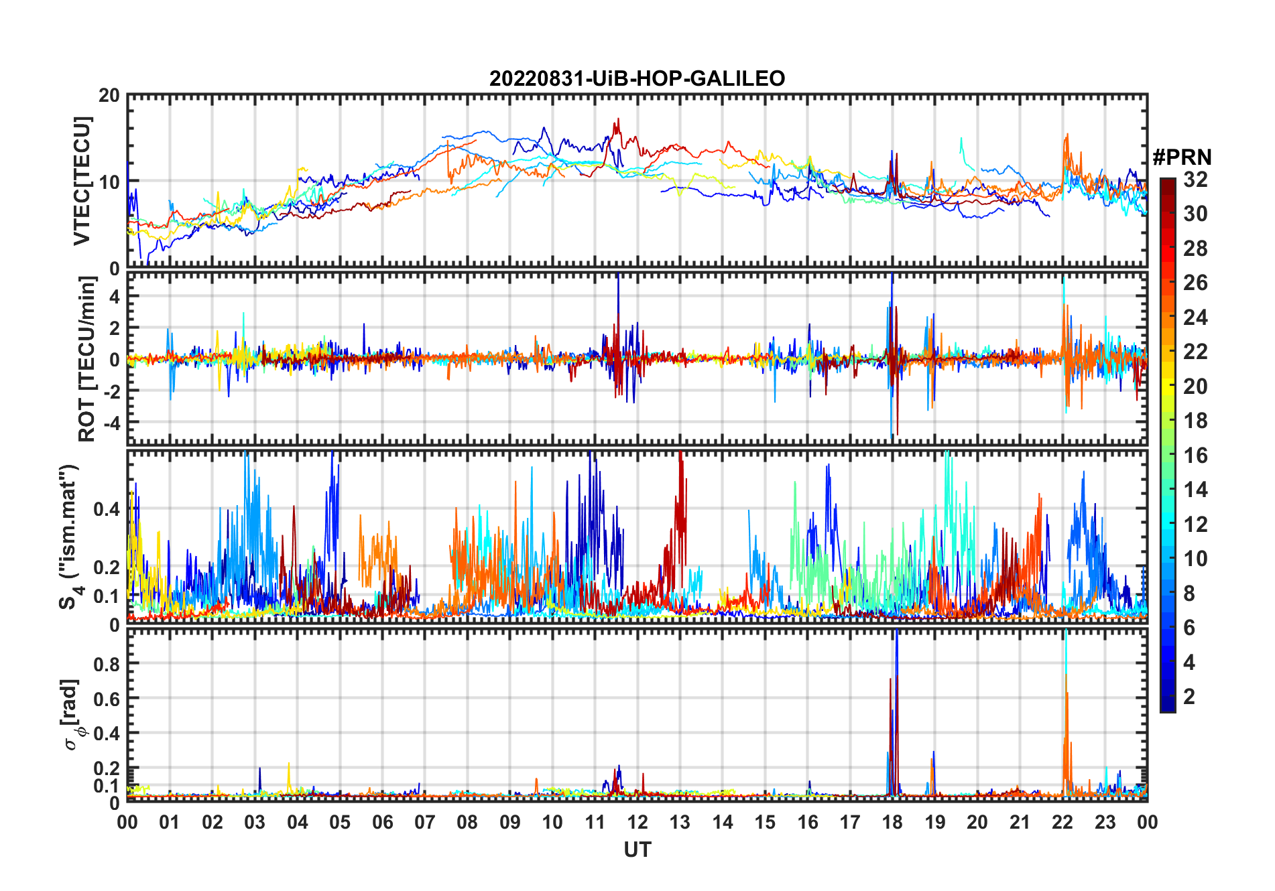Click the "#PRN" colorbar title
1275x891 pixels.
coord(1182,157)
